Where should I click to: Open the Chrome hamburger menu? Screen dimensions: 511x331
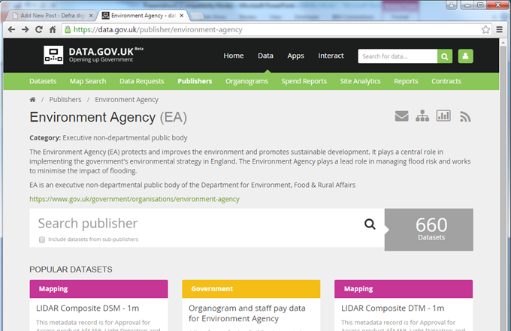point(500,29)
